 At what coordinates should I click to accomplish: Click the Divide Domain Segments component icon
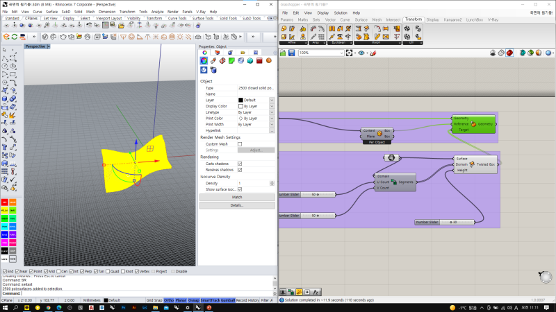tap(394, 182)
